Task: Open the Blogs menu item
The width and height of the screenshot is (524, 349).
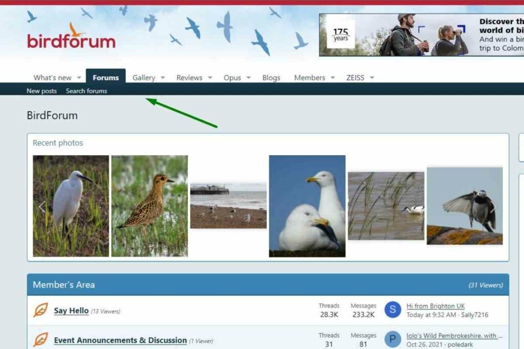Action: [271, 77]
